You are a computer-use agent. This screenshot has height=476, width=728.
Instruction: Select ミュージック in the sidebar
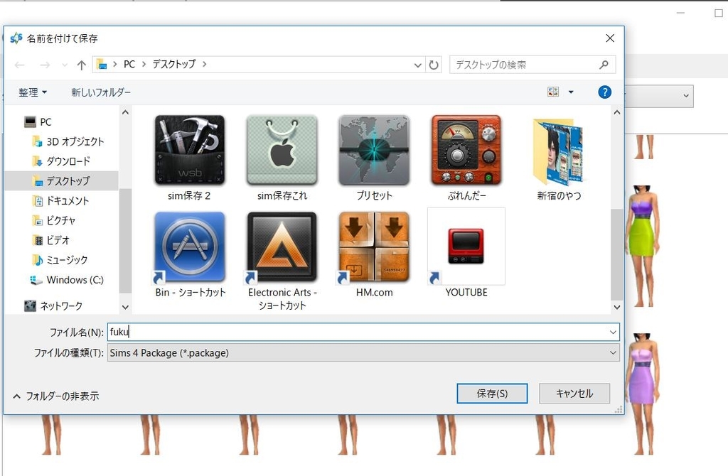pyautogui.click(x=60, y=260)
